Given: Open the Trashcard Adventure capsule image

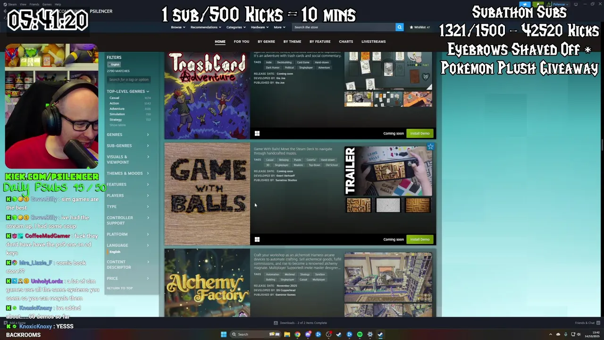Looking at the screenshot, I should click(207, 95).
